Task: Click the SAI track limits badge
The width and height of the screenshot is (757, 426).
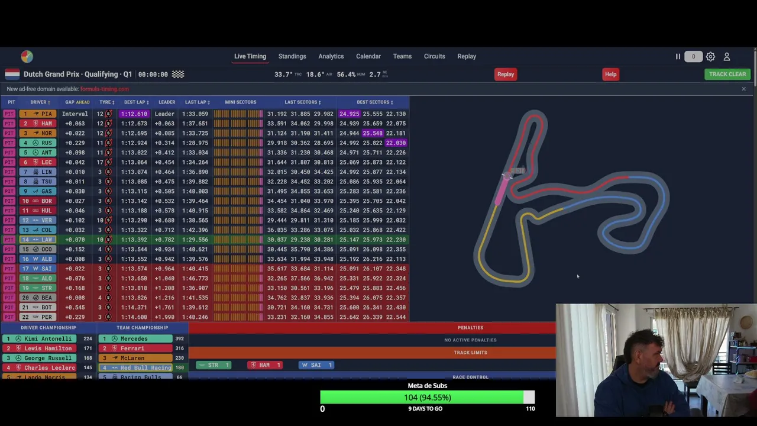Action: (x=316, y=365)
